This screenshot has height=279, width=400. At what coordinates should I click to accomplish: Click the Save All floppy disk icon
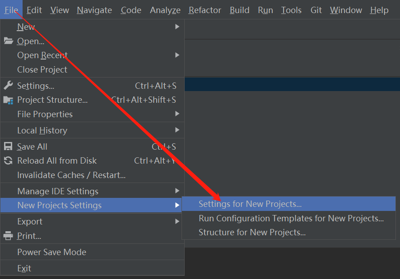click(x=8, y=146)
